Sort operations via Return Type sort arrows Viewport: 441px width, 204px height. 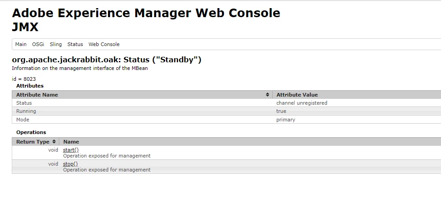pyautogui.click(x=54, y=142)
